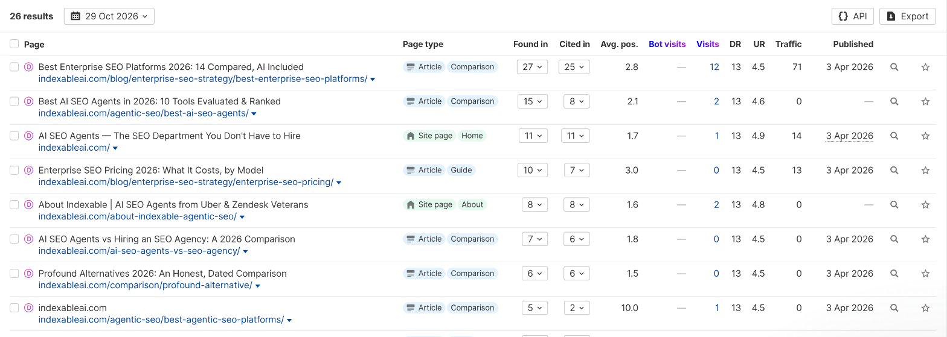947x337 pixels.
Task: Expand Found in 27 dropdown
Action: pos(532,67)
